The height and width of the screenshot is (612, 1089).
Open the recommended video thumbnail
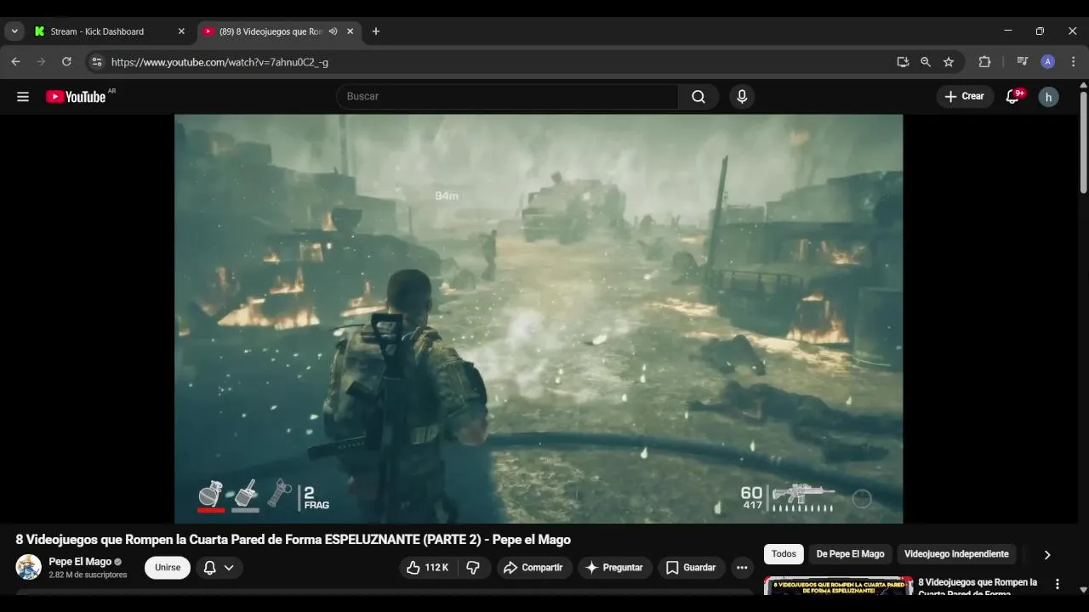(838, 586)
